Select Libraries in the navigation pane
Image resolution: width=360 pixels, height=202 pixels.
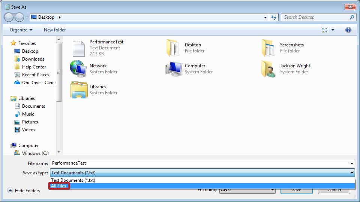[x=26, y=98]
